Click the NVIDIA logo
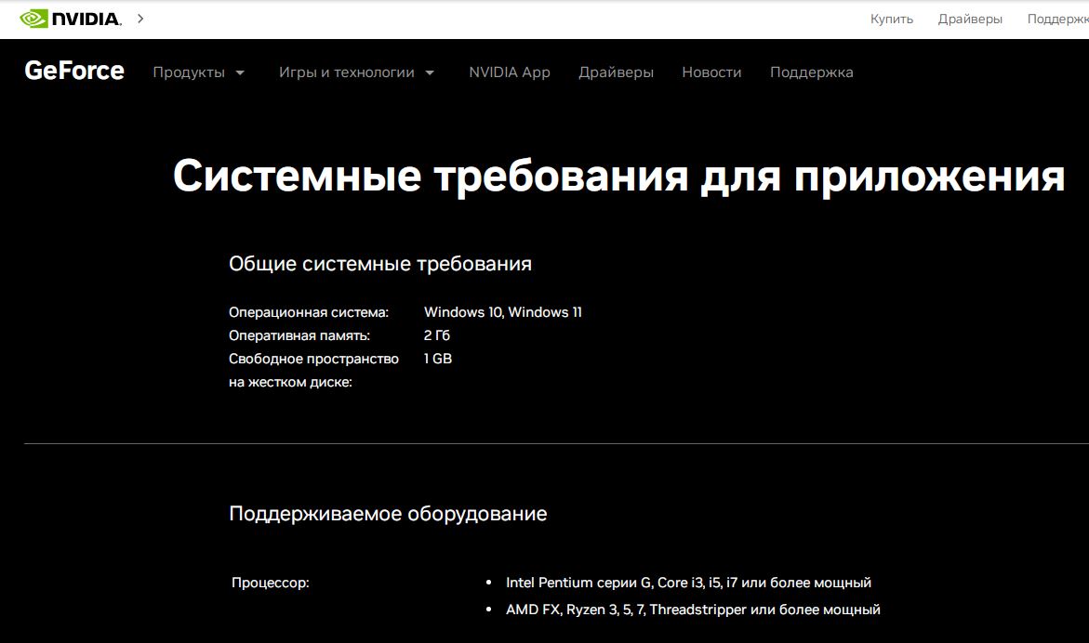 tap(71, 19)
